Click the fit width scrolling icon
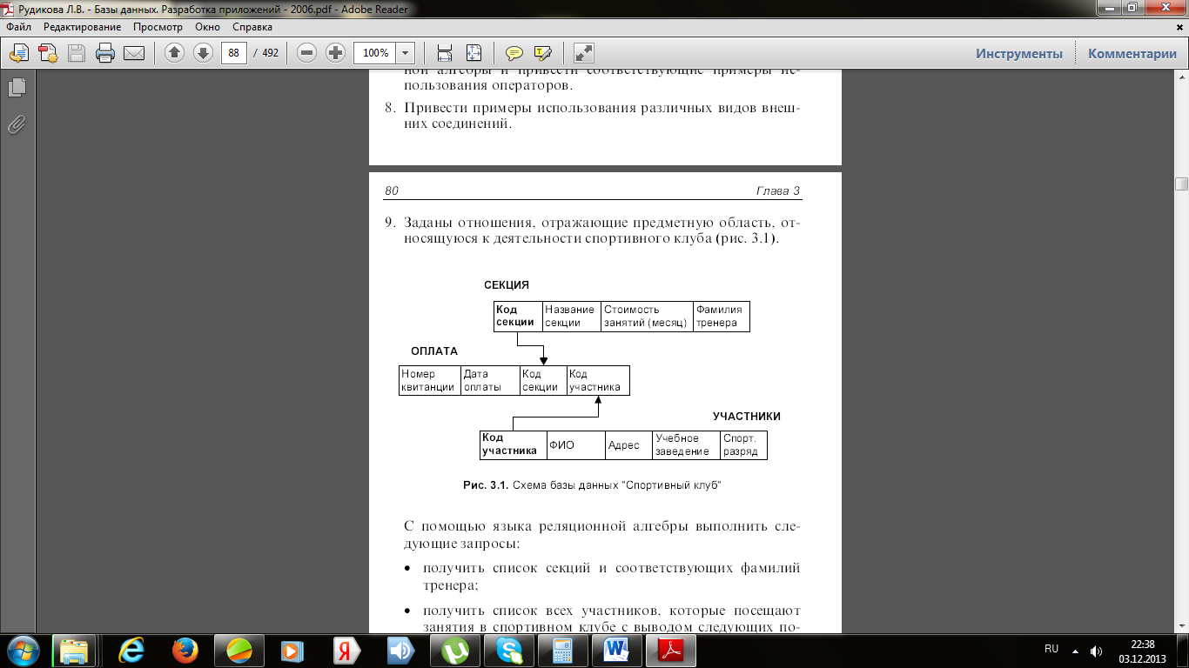1189x668 pixels. coord(445,53)
